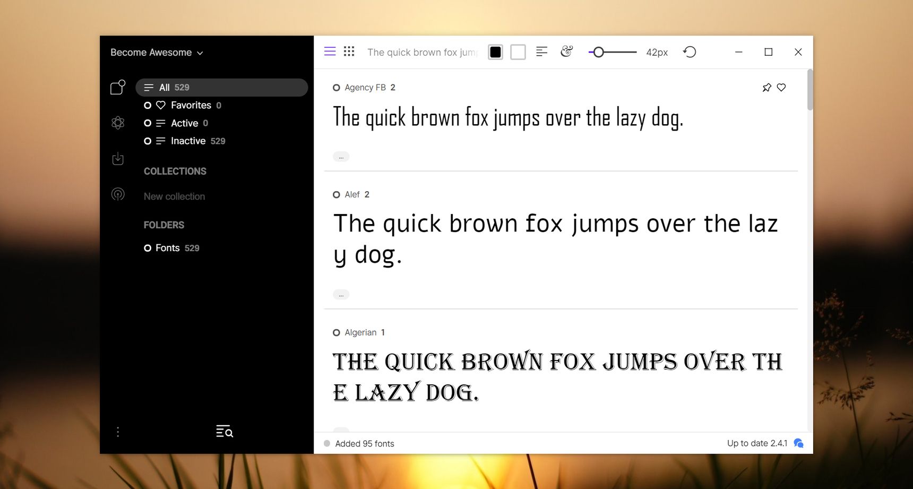Toggle activation circle of Fonts folder
The height and width of the screenshot is (489, 913).
pyautogui.click(x=148, y=248)
